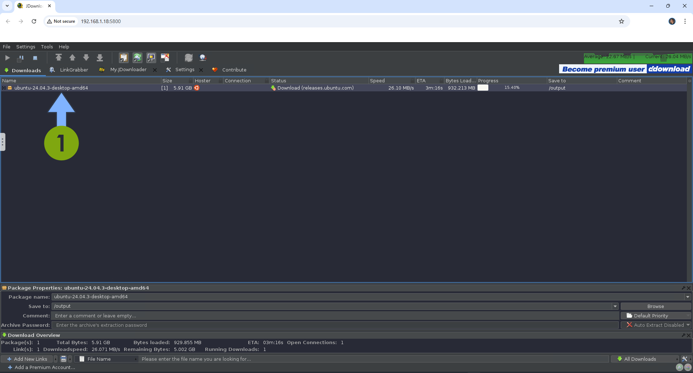Click the Package name input field
Screen dimensions: 693x373
(368, 297)
